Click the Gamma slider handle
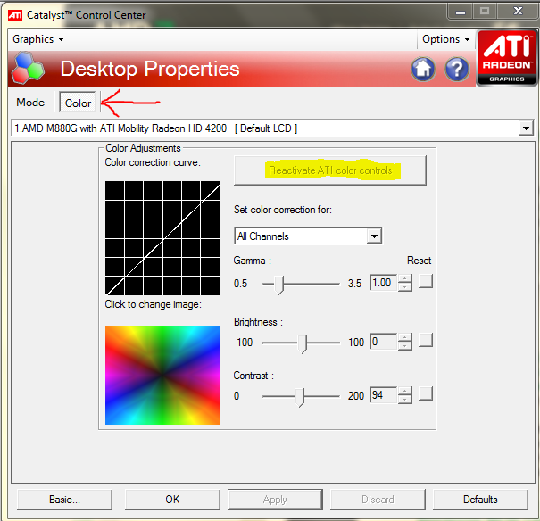540x521 pixels. [x=281, y=284]
